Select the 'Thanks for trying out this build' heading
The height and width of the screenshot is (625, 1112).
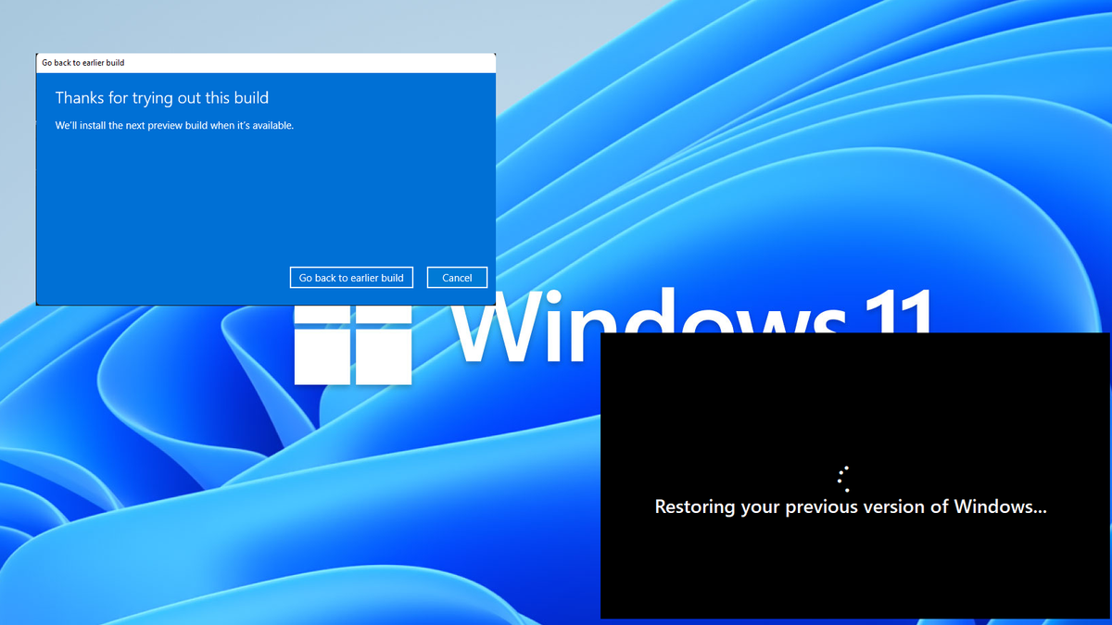coord(162,97)
